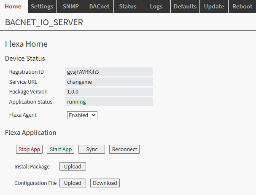This screenshot has width=256, height=195.
Task: Click the Configuration File label
Action: [x=35, y=183]
